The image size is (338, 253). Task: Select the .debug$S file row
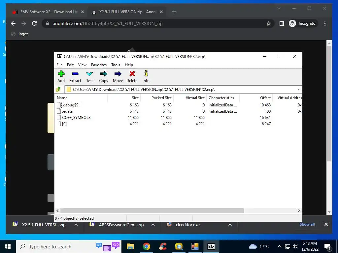tap(178, 105)
